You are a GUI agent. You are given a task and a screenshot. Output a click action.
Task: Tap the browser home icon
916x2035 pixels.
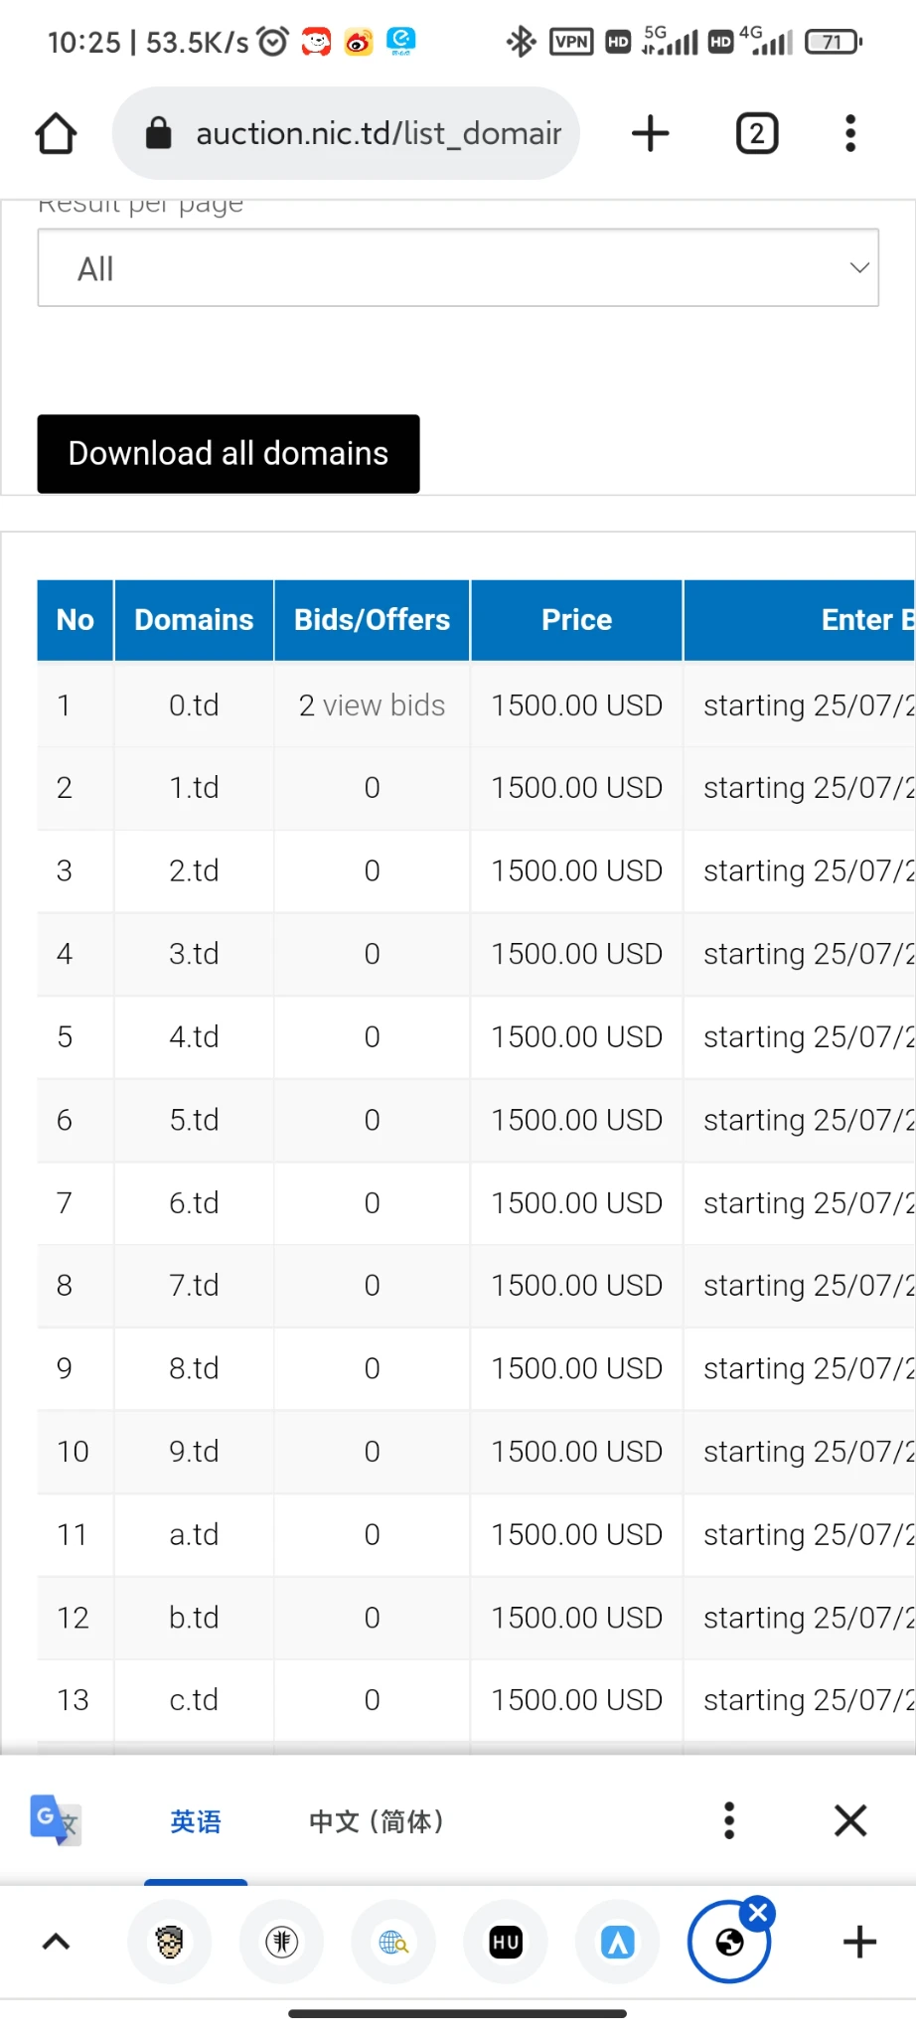point(56,133)
